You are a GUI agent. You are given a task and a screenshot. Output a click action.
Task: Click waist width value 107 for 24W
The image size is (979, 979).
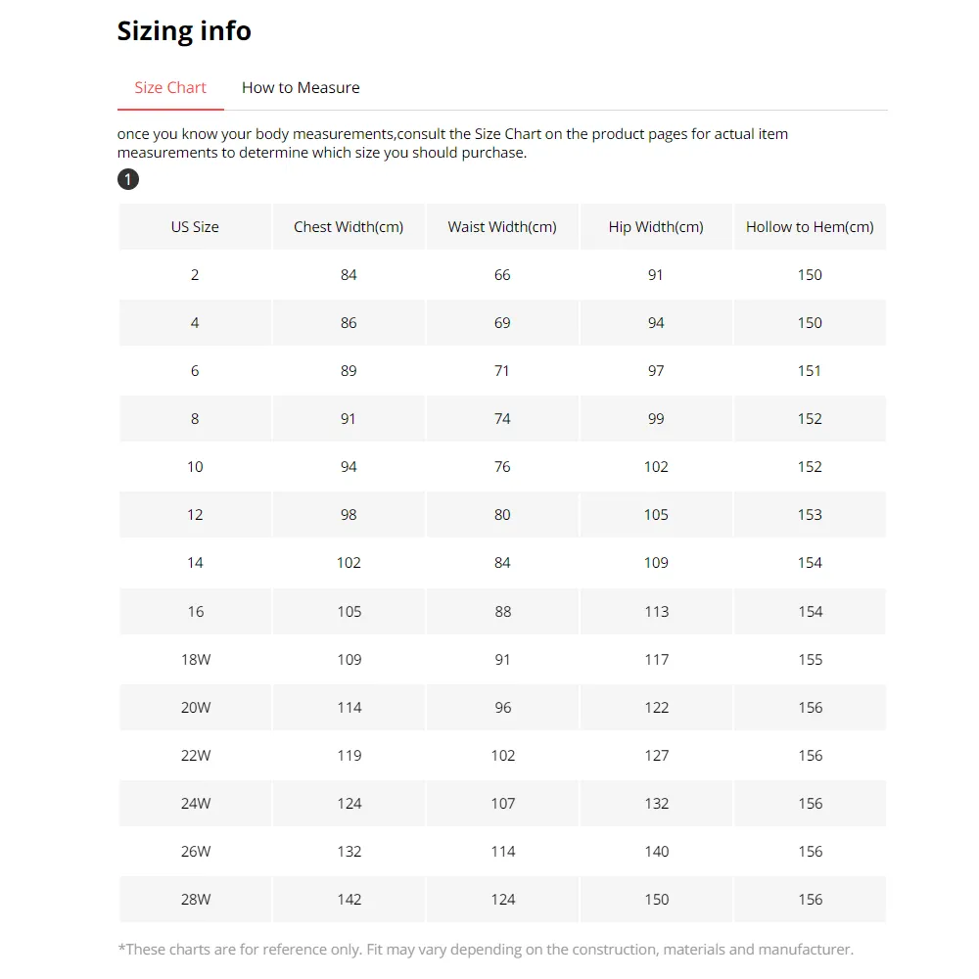[x=503, y=803]
